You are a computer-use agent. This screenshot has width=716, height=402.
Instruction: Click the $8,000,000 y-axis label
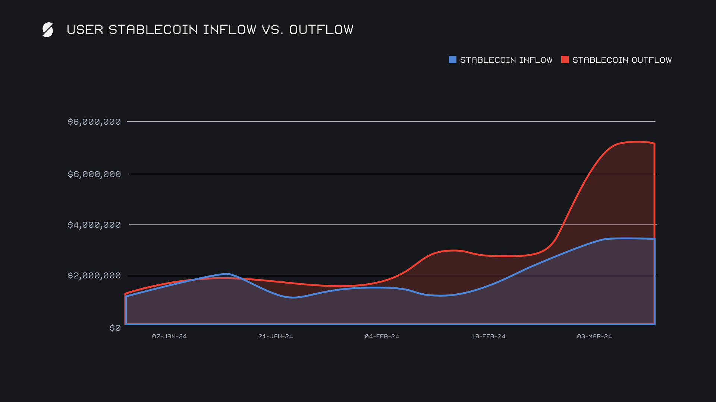point(94,122)
